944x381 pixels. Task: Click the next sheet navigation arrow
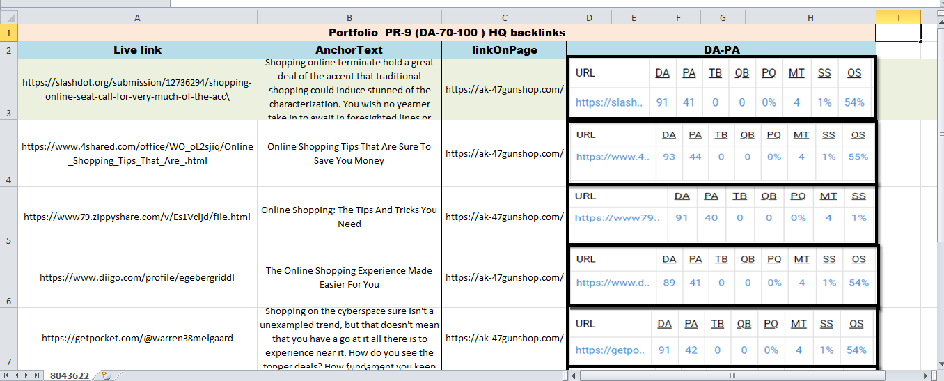tap(27, 375)
